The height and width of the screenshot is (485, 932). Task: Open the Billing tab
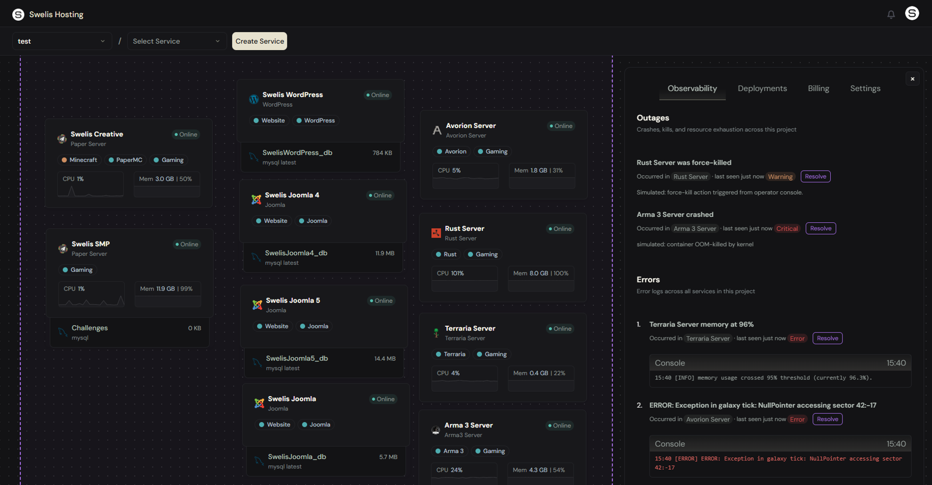point(818,88)
